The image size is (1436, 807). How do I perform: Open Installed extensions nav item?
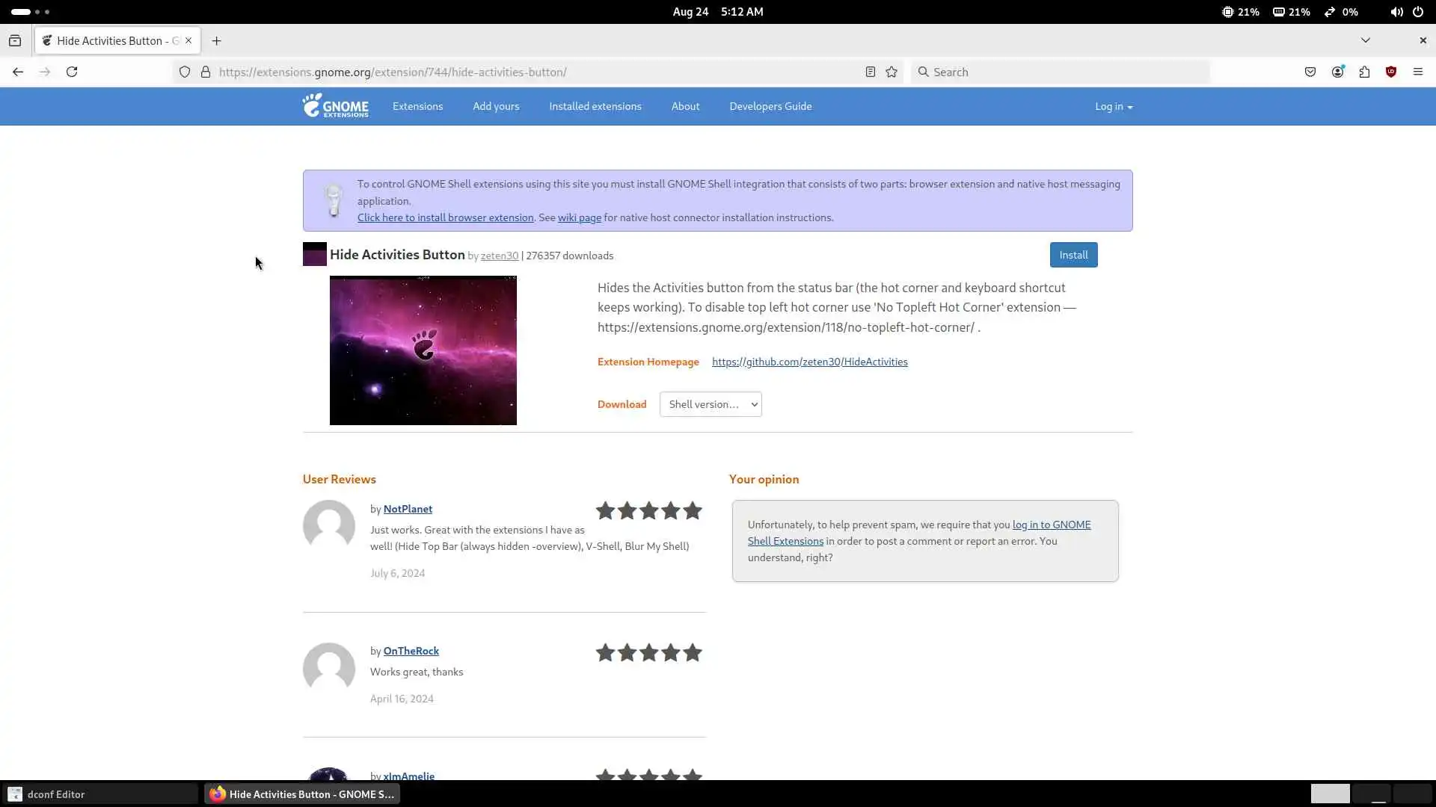click(x=595, y=106)
